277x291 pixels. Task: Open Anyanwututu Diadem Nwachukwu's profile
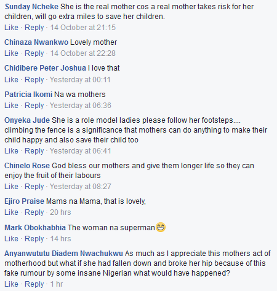point(63,254)
